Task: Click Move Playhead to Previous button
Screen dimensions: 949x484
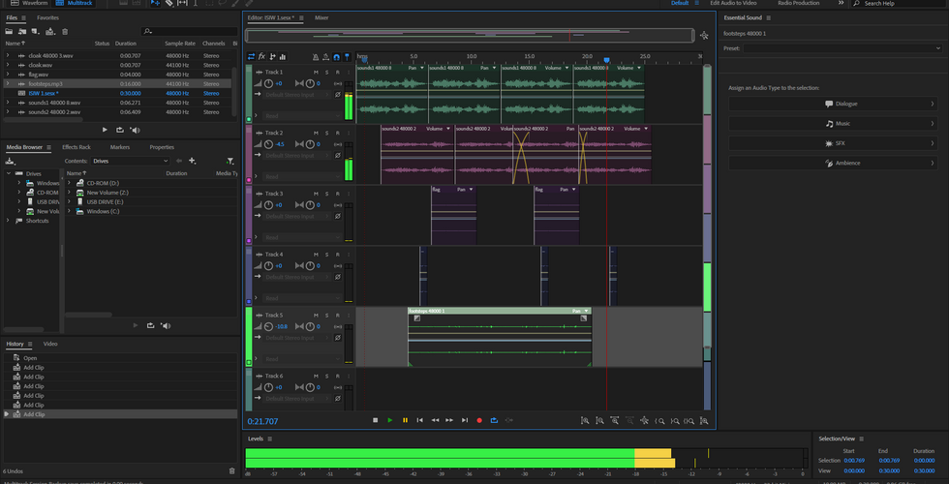Action: point(419,420)
